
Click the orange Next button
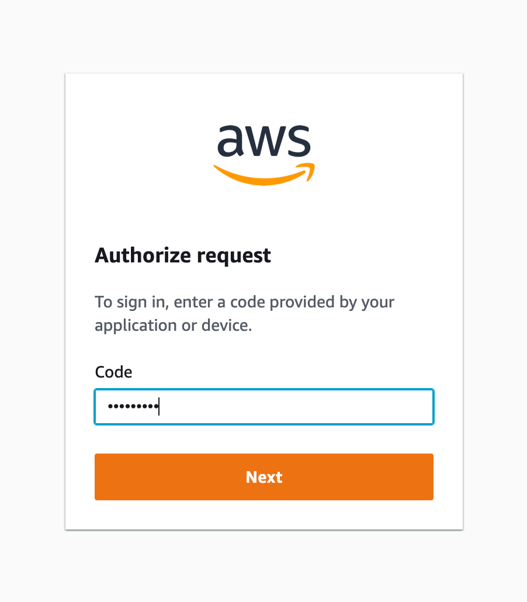[264, 477]
